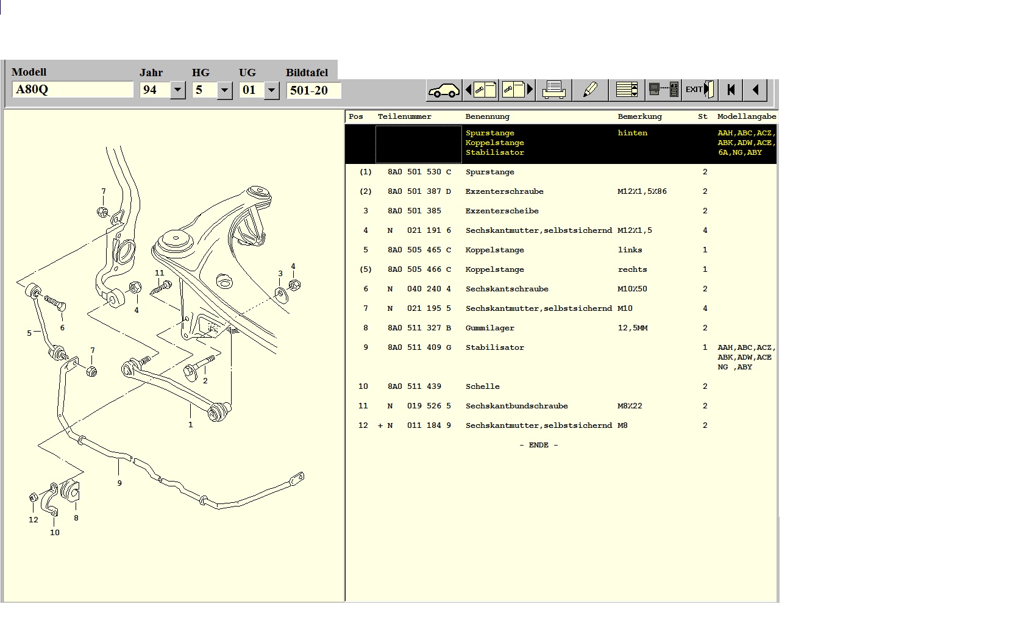Click the Teilenummer column header

[x=404, y=116]
